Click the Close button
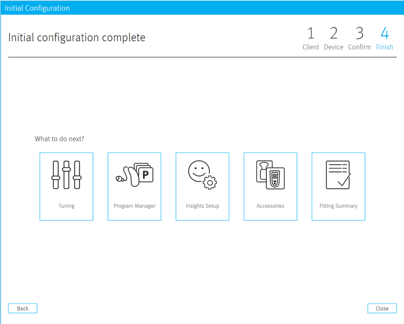This screenshot has height=324, width=404. [x=382, y=308]
